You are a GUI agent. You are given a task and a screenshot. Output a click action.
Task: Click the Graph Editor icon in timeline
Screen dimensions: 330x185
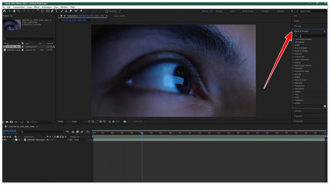[x=88, y=132]
